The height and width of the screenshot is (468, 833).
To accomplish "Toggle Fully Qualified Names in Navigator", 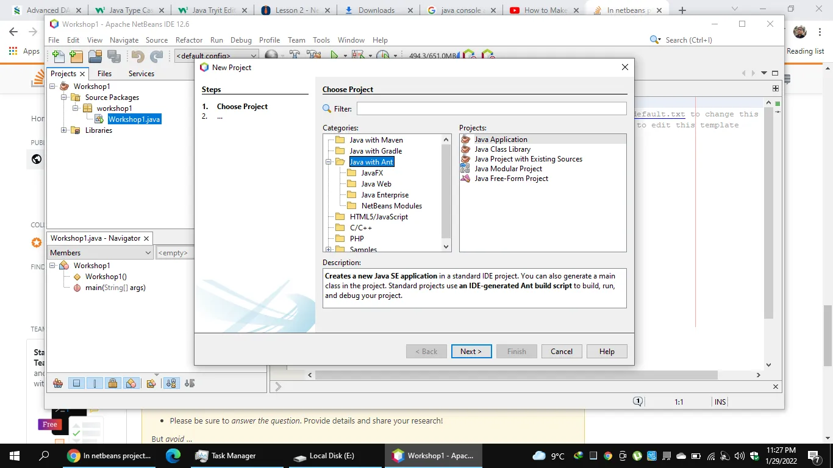I will tap(151, 383).
